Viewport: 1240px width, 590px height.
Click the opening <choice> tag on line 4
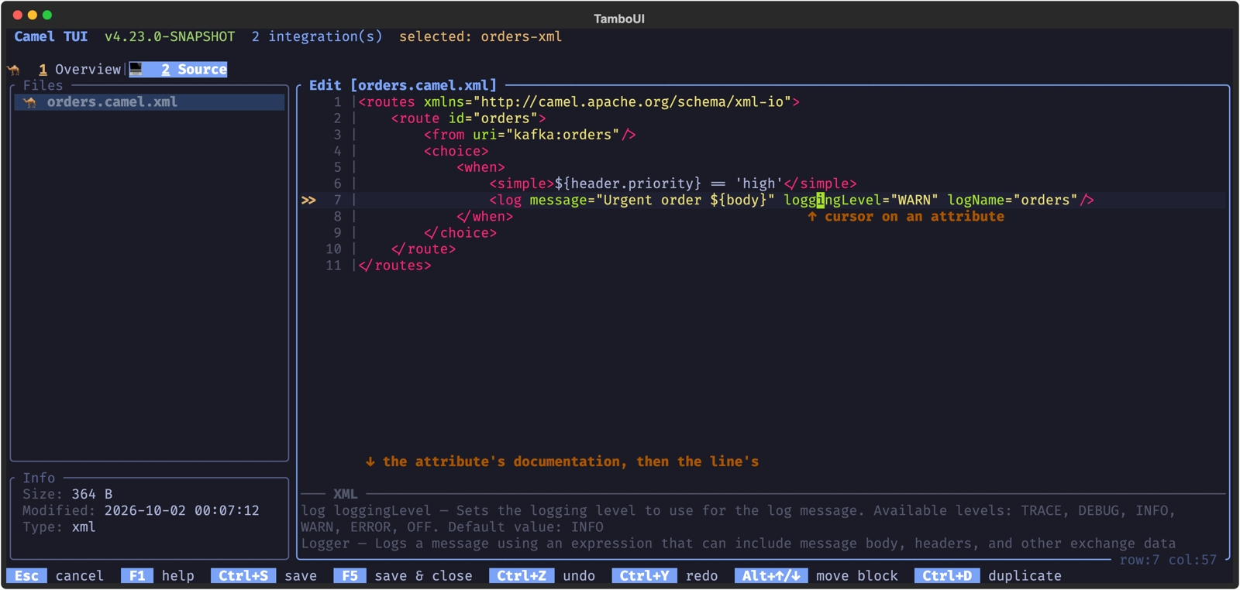(456, 151)
